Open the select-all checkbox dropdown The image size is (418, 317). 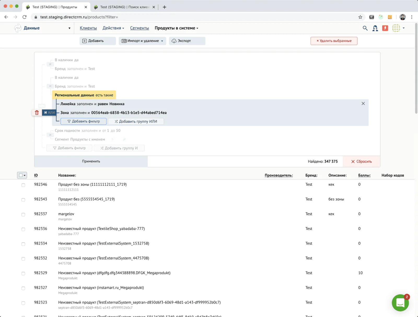point(22,175)
